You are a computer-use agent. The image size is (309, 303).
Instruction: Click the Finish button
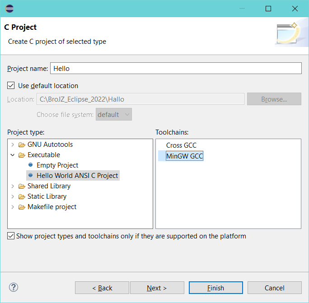pos(216,288)
